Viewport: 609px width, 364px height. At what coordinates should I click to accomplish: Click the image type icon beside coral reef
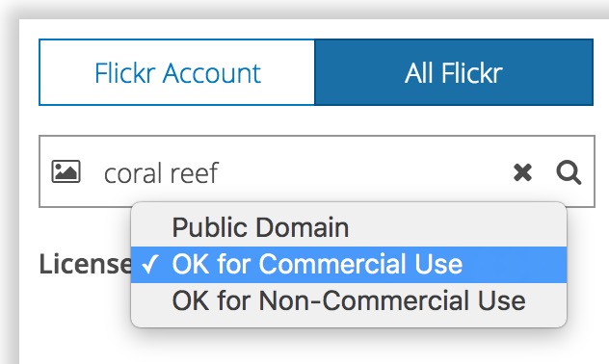pos(66,171)
